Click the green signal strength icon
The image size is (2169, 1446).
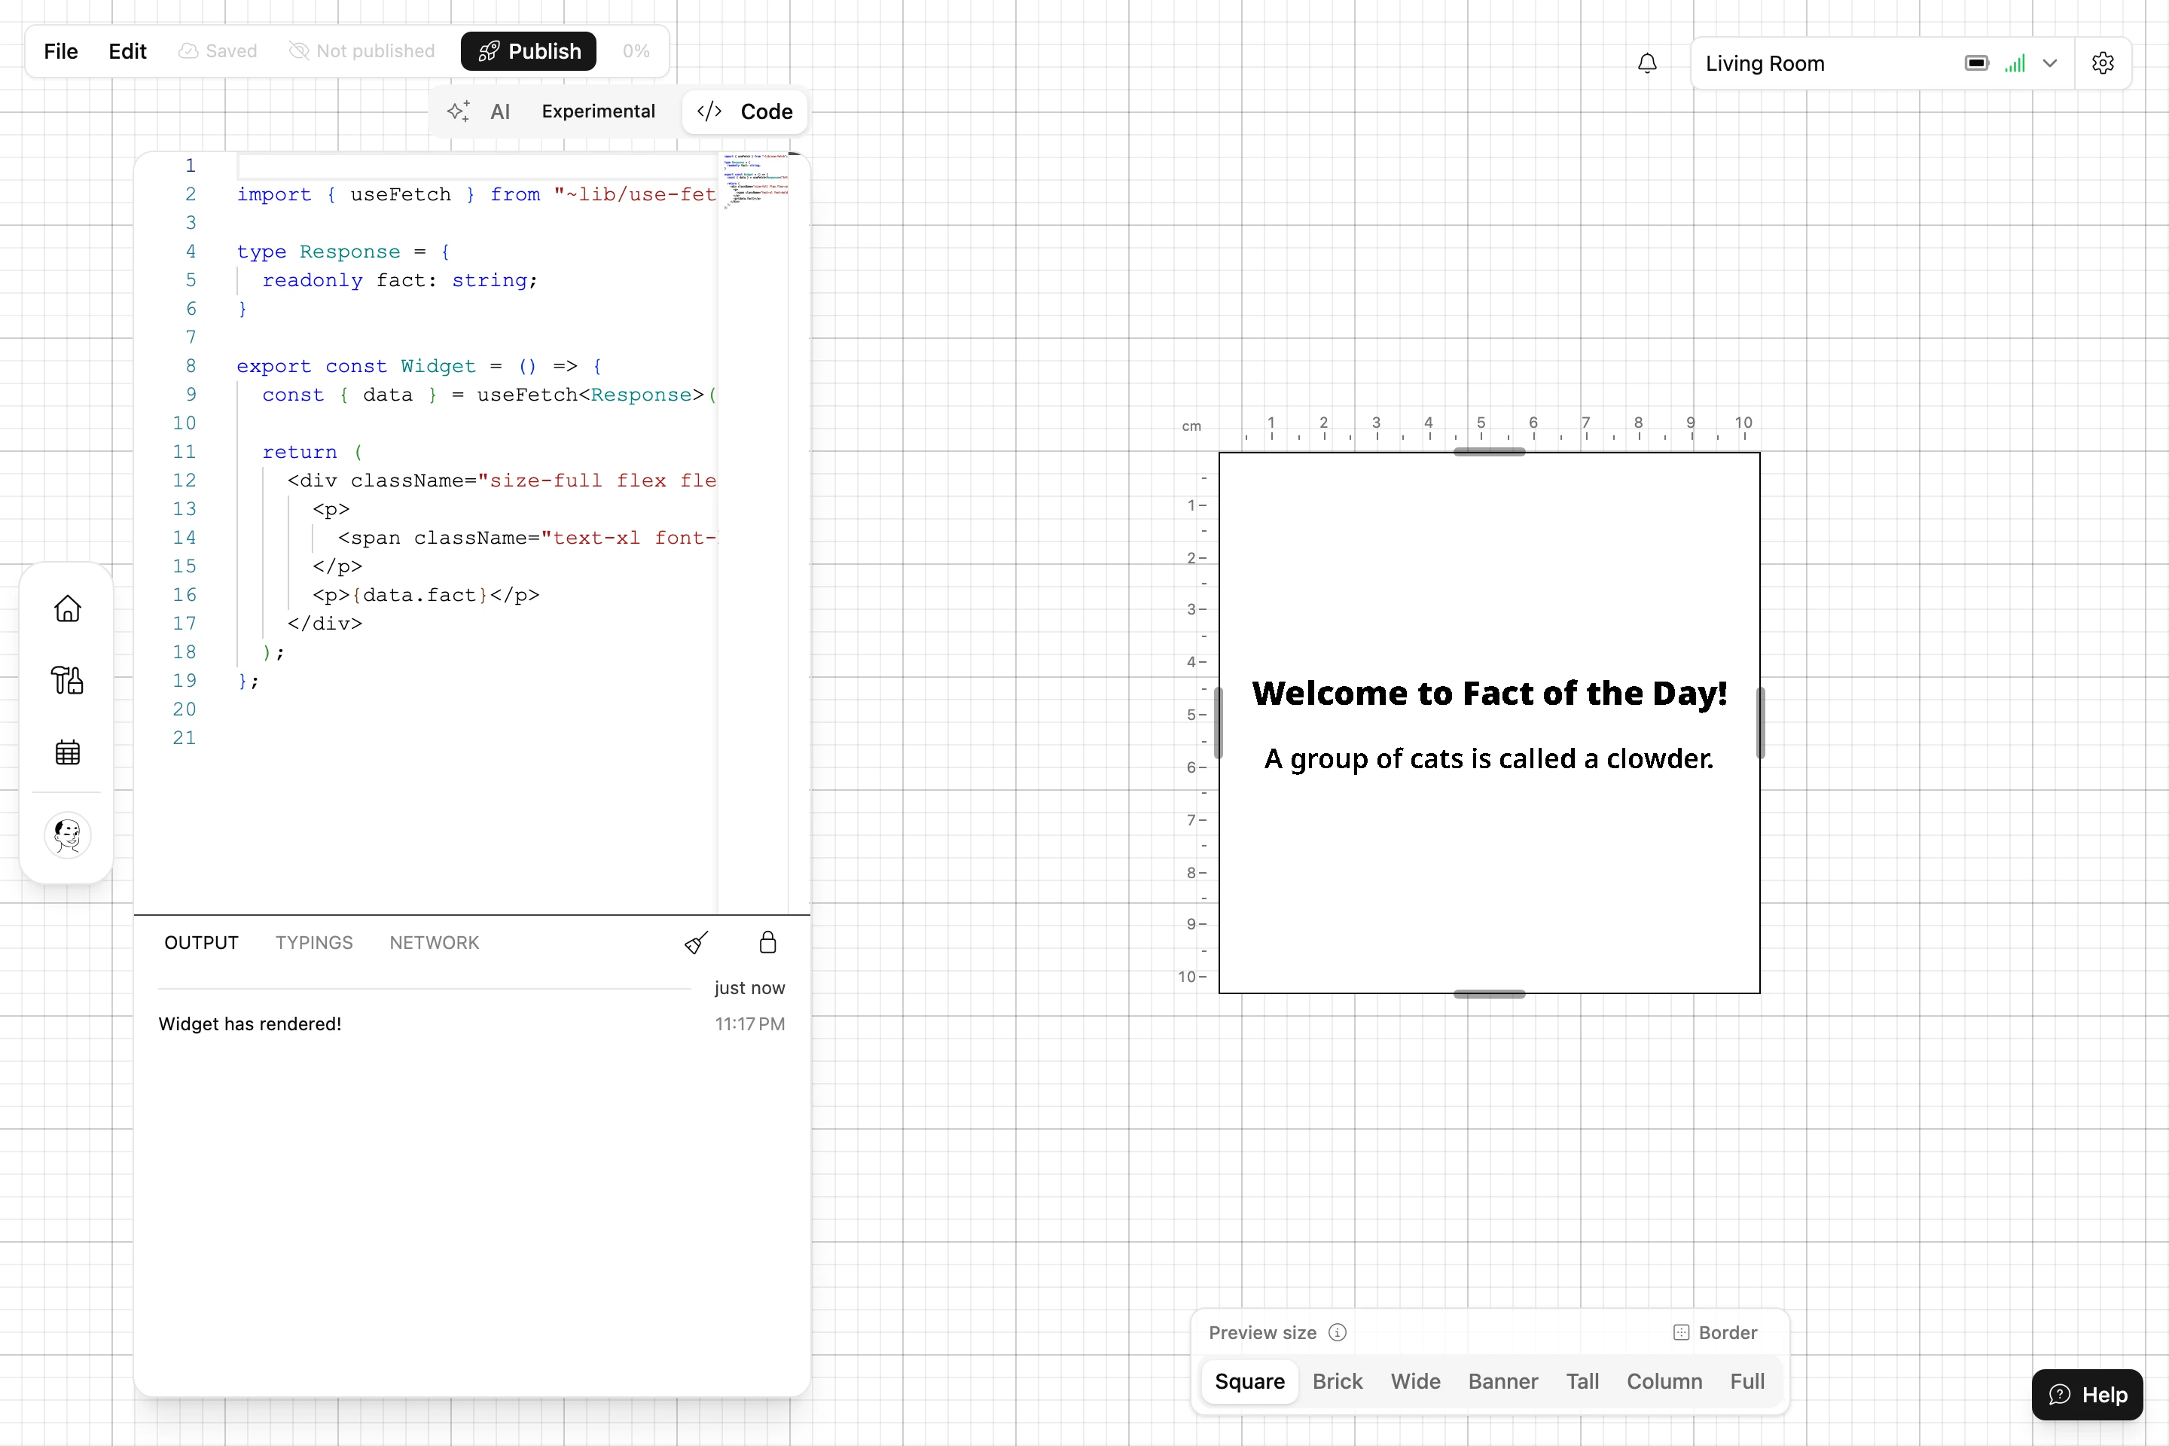pos(2015,63)
